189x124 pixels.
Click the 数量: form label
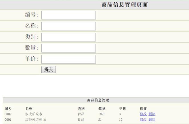pos(31,48)
